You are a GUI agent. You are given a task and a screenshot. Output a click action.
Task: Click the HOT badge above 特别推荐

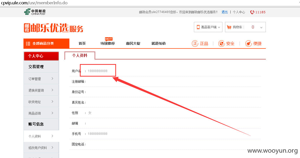click(x=109, y=39)
